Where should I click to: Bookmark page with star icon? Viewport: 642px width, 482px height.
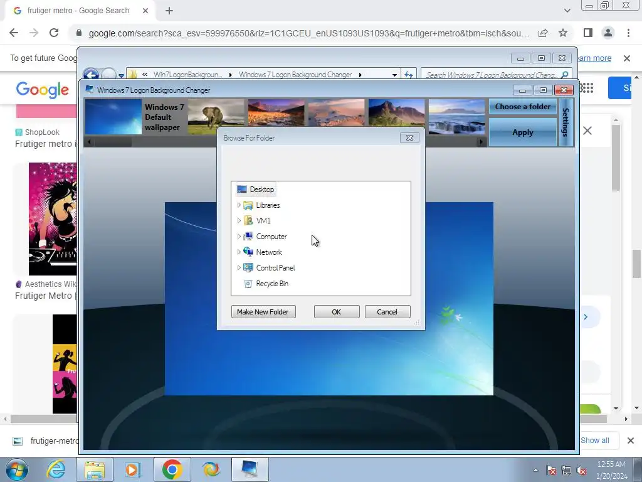coord(563,33)
